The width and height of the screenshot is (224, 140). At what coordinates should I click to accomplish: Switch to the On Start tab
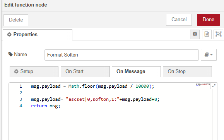click(x=85, y=72)
